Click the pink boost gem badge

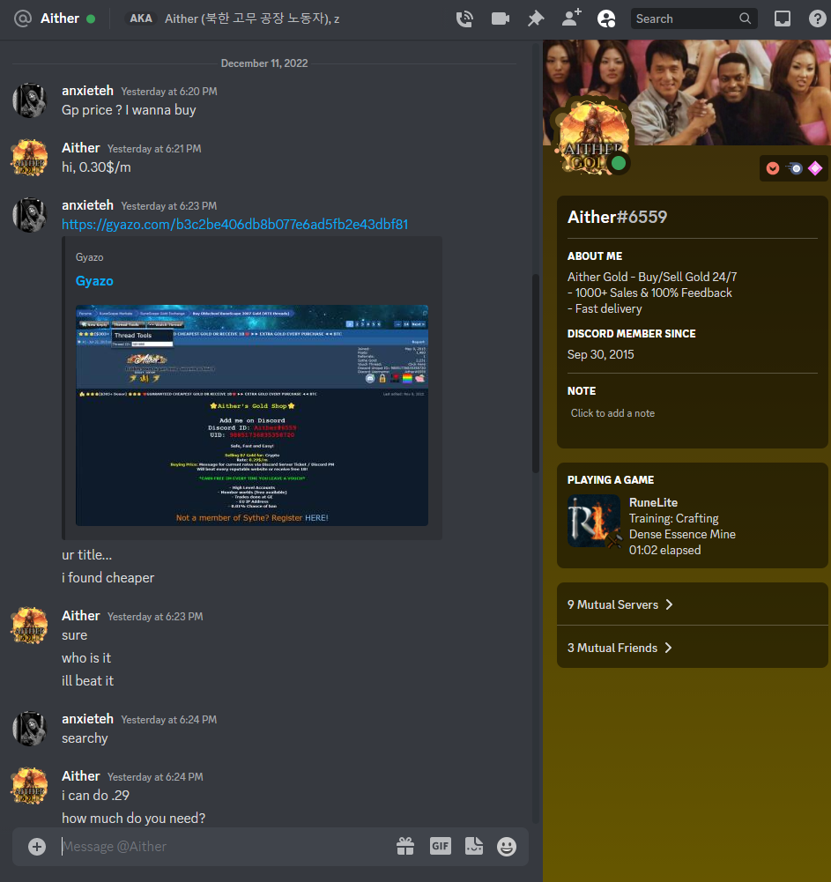click(x=815, y=168)
